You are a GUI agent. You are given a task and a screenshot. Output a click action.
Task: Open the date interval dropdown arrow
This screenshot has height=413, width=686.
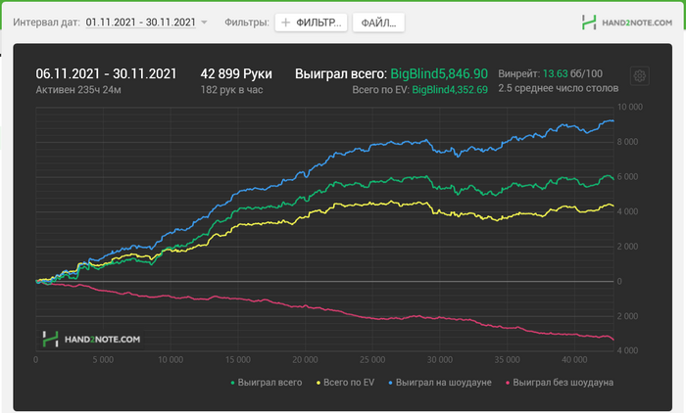coord(204,23)
